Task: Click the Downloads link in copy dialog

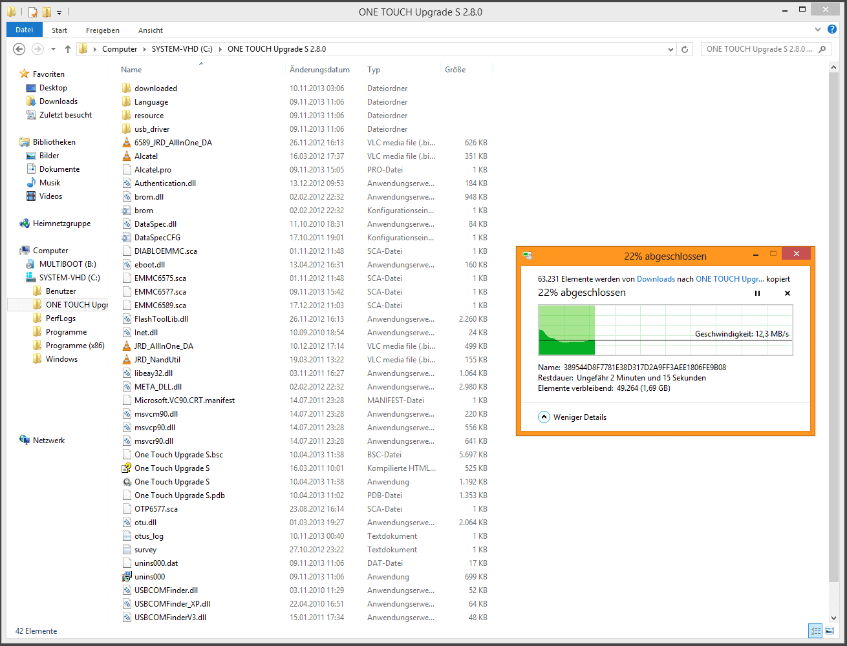Action: [656, 279]
